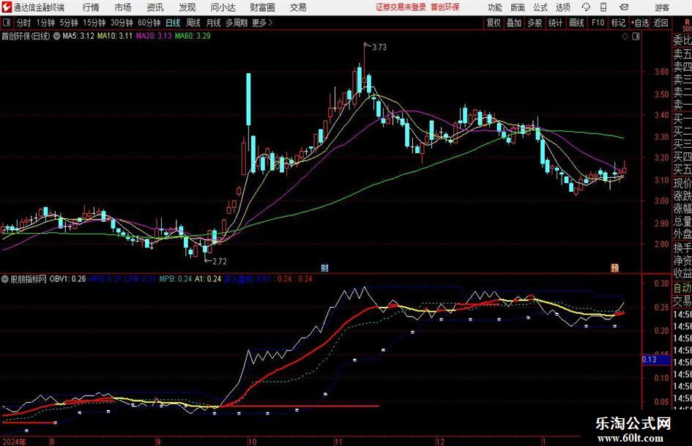
Task: Click the diamond icon at chart top-right
Action: 625,37
